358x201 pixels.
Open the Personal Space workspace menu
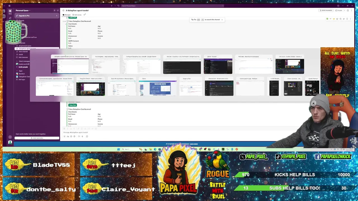click(23, 10)
